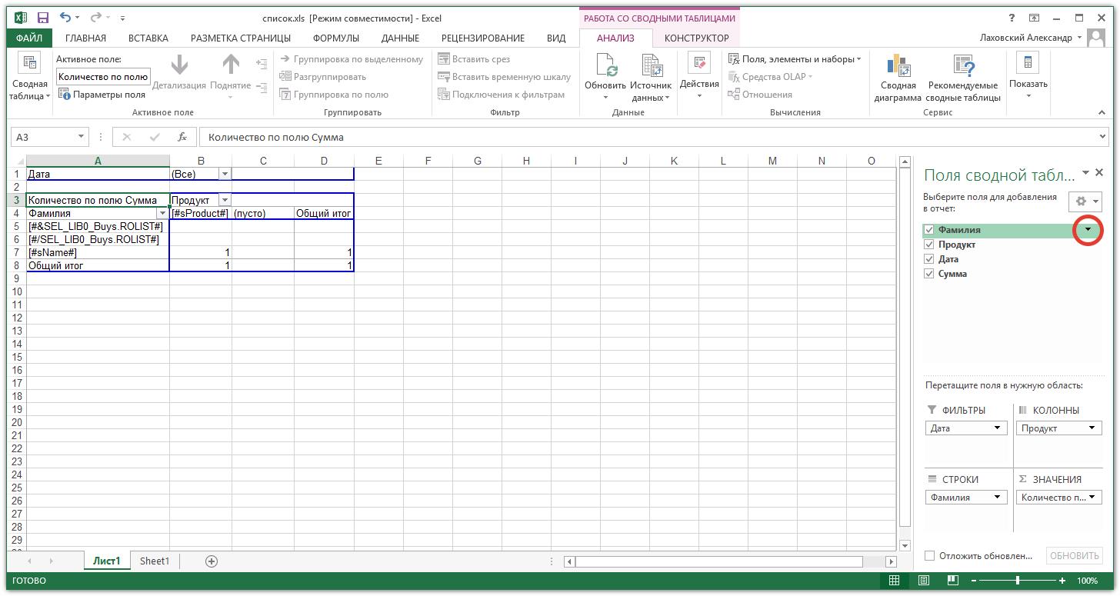Undo the last action in quick access toolbar
Viewport: 1120px width, 596px height.
coord(65,18)
